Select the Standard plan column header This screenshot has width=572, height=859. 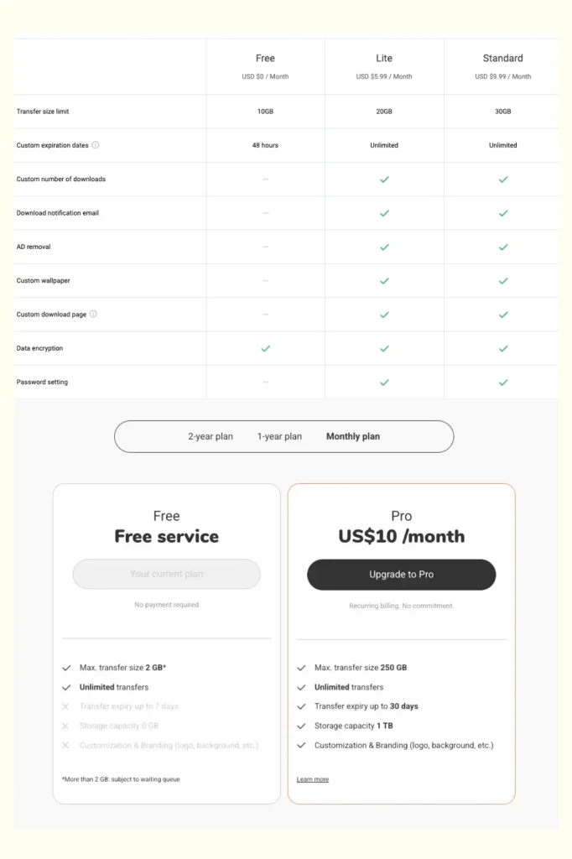(x=503, y=58)
